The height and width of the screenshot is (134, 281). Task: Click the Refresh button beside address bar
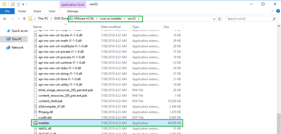[x=220, y=19]
